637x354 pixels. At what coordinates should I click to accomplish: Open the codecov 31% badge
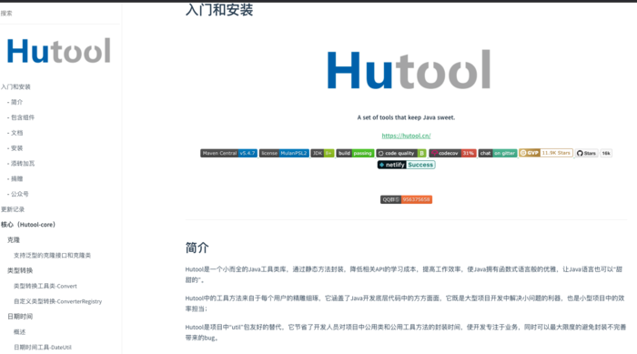tap(452, 153)
